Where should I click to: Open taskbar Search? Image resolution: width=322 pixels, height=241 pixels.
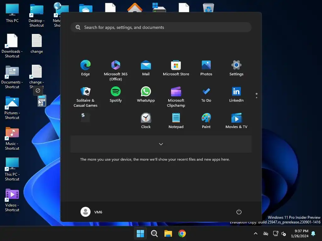(x=154, y=233)
